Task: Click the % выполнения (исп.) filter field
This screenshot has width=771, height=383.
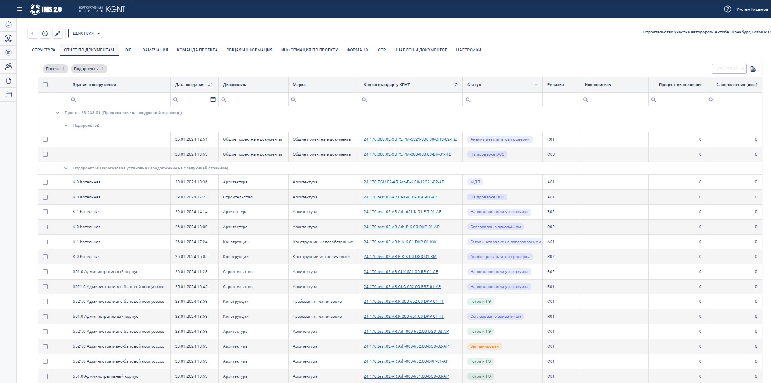Action: click(733, 100)
